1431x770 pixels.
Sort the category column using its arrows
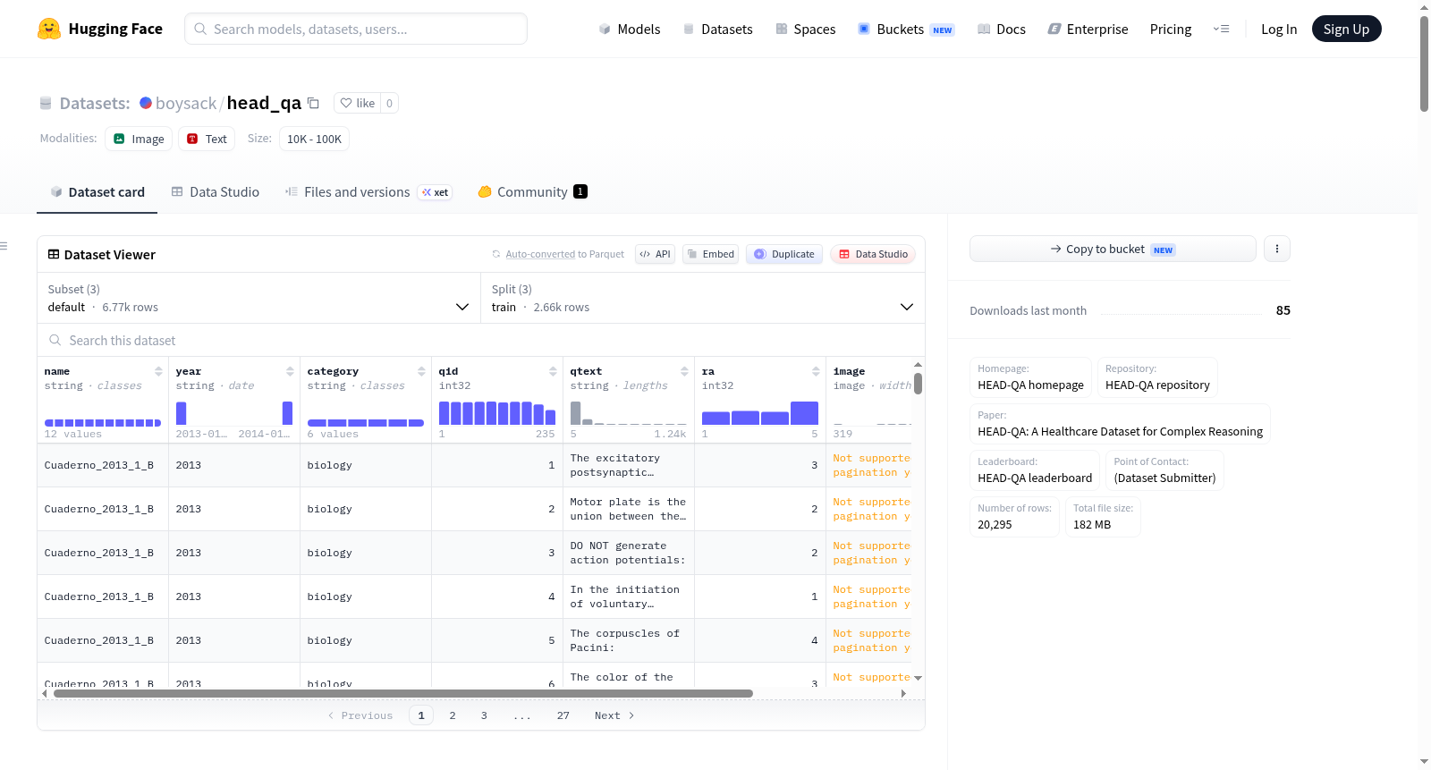tap(421, 371)
